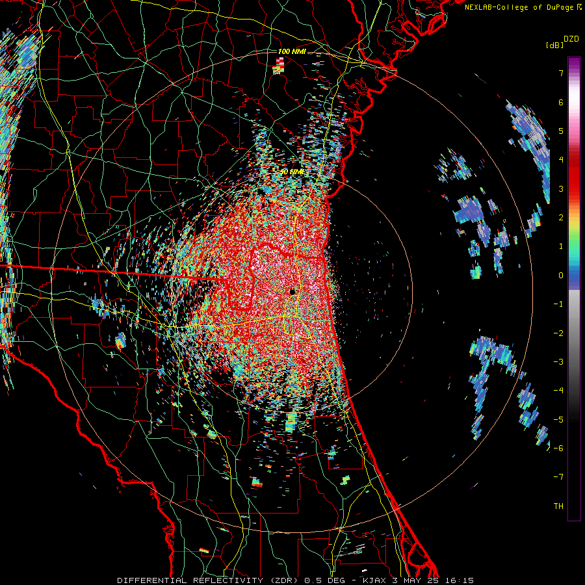This screenshot has width=585, height=585.
Task: Click the -6 value on the legend
Action: [x=558, y=448]
